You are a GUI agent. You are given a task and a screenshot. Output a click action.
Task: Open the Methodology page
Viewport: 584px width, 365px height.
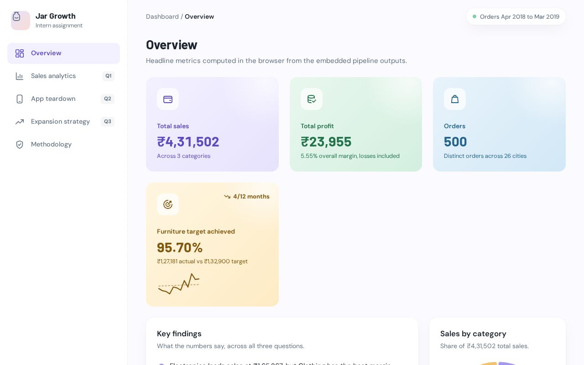[63, 145]
